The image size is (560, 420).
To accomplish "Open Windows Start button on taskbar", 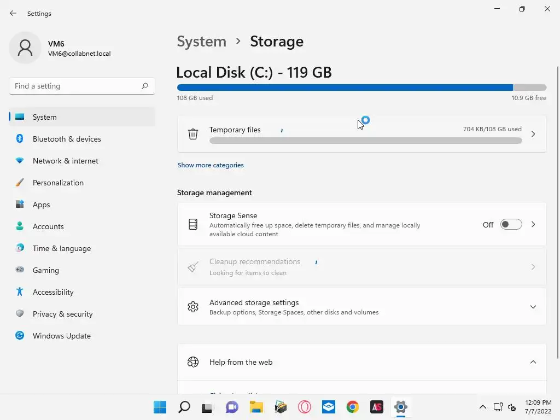I will tap(160, 407).
